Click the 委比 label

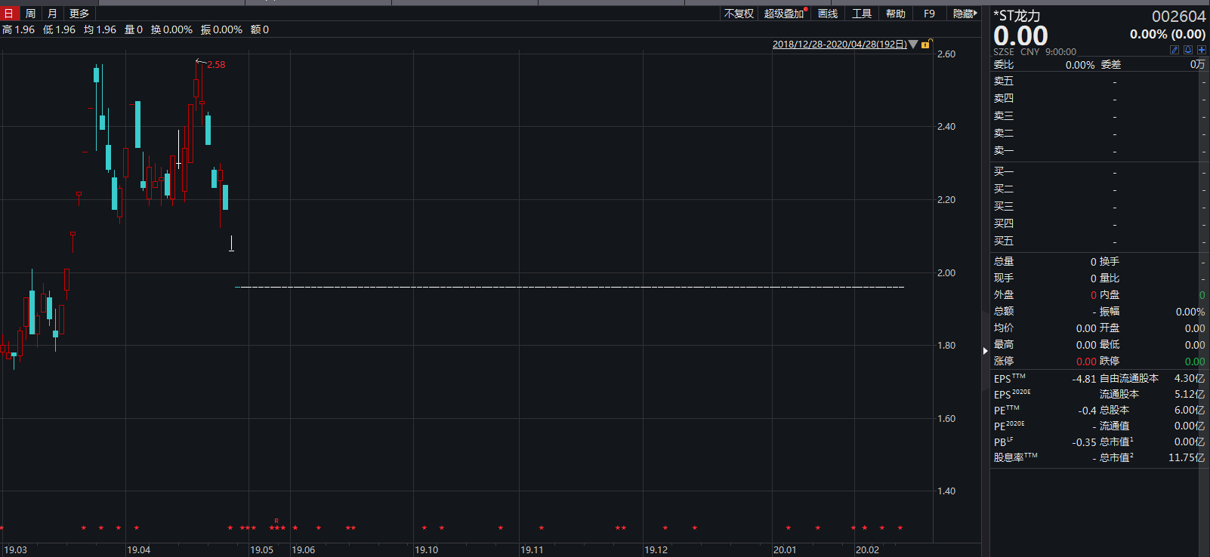pyautogui.click(x=1004, y=65)
